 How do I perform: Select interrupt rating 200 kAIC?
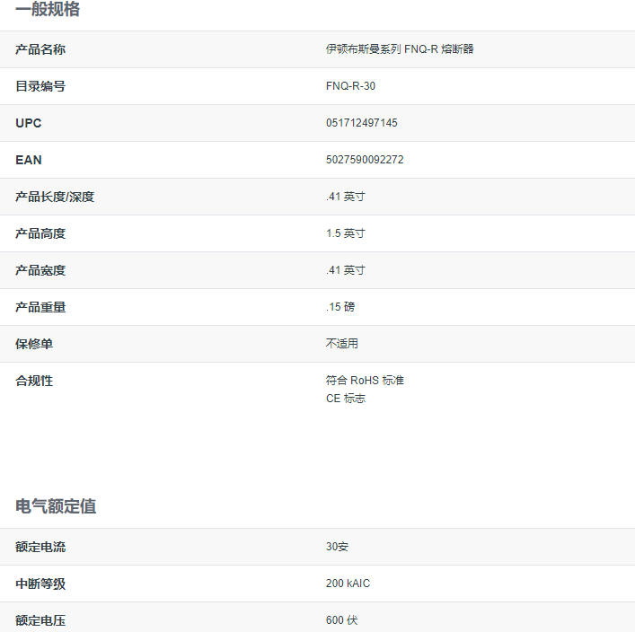tap(348, 584)
